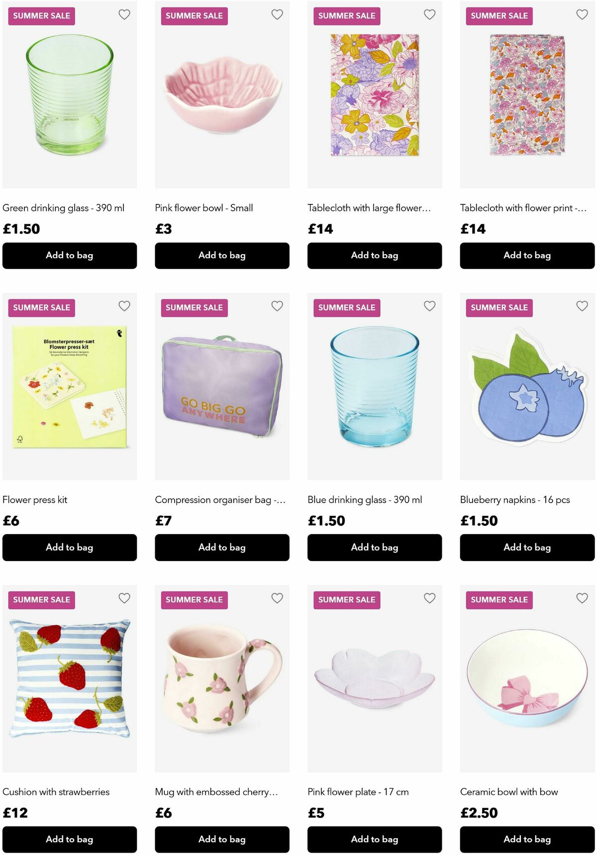Tap wishlist heart on Flower press kit
597x855 pixels.
(124, 306)
